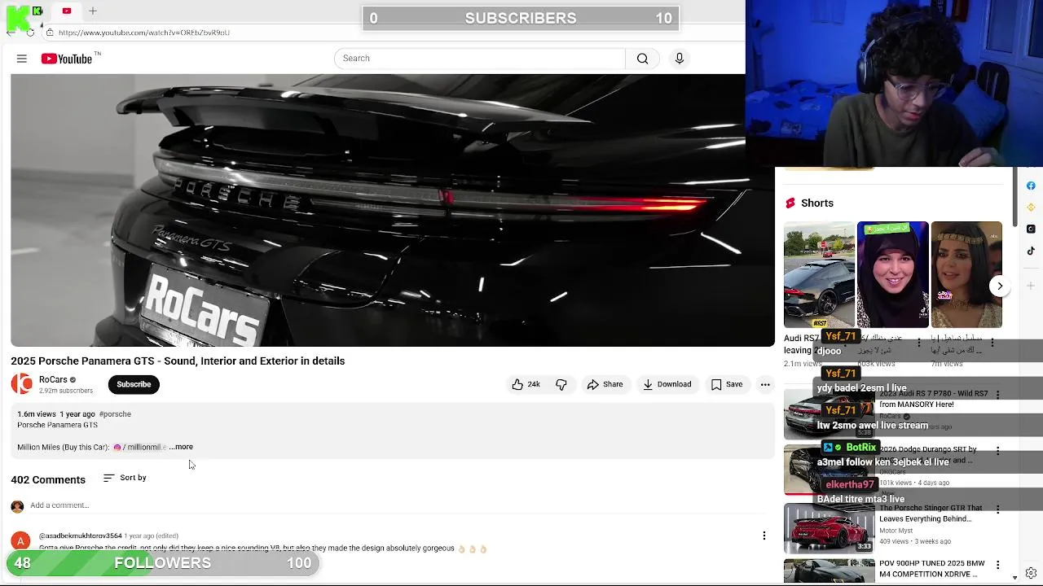Click the '402 Comments' count text
Viewport: 1043px width, 586px height.
[48, 480]
